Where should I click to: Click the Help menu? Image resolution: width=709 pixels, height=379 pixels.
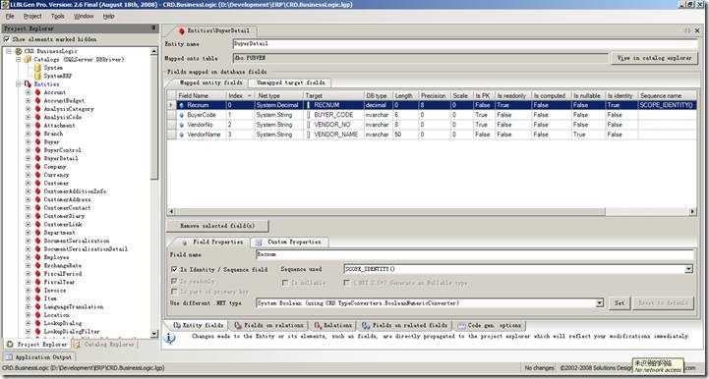[x=109, y=17]
